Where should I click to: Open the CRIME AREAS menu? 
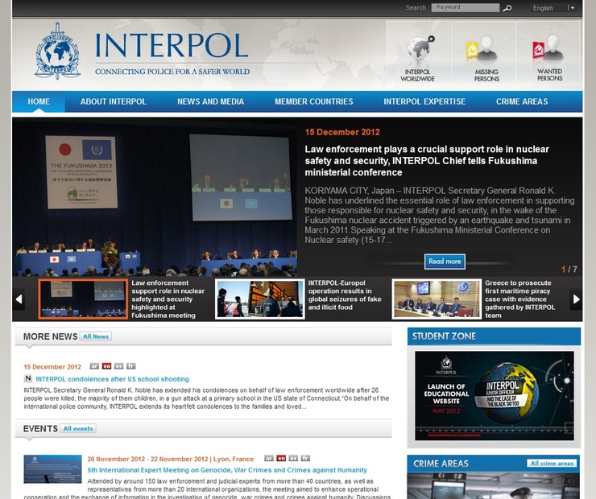[522, 101]
